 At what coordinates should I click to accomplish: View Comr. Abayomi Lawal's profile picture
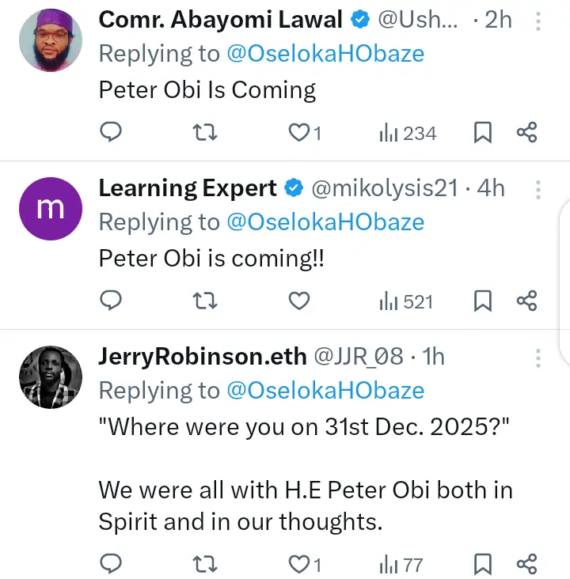(x=50, y=40)
